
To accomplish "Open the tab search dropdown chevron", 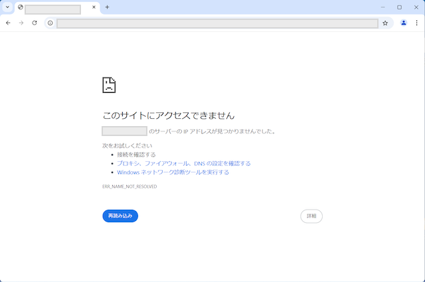I will (7, 7).
